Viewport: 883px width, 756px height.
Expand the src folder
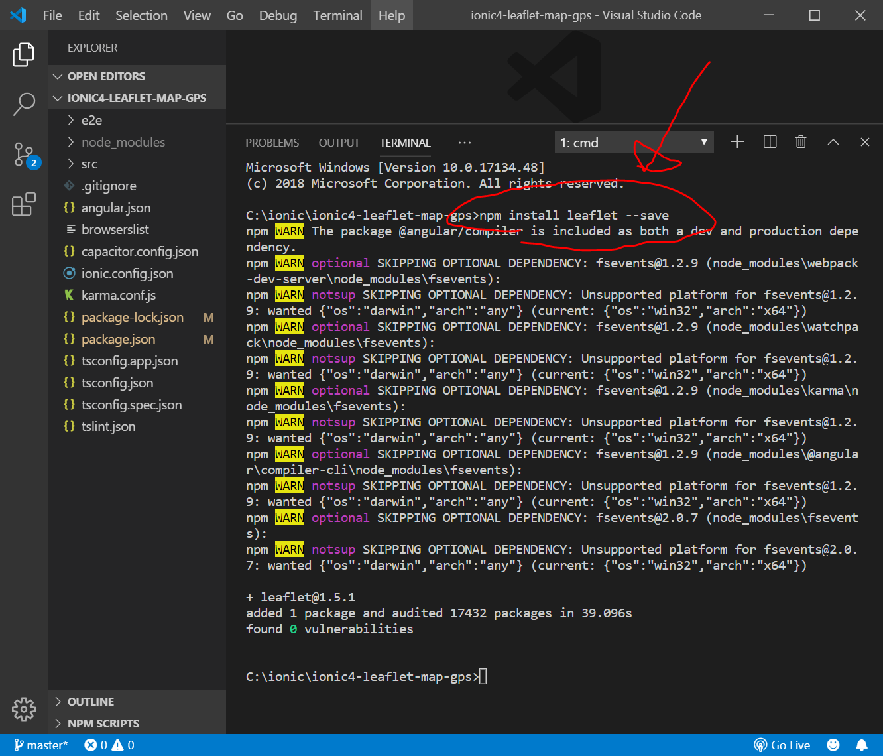click(x=89, y=164)
